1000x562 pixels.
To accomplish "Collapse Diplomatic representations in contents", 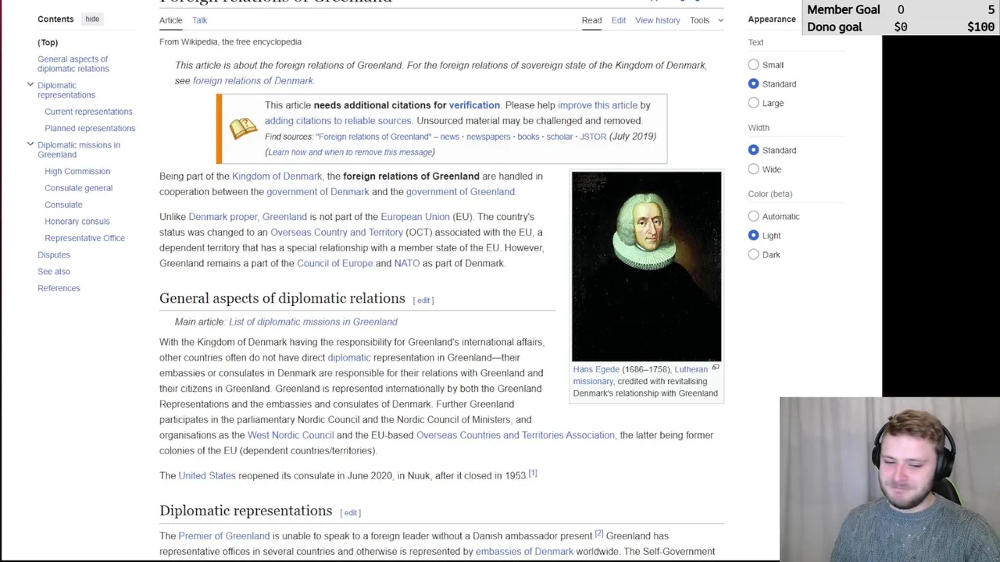I will 30,84.
